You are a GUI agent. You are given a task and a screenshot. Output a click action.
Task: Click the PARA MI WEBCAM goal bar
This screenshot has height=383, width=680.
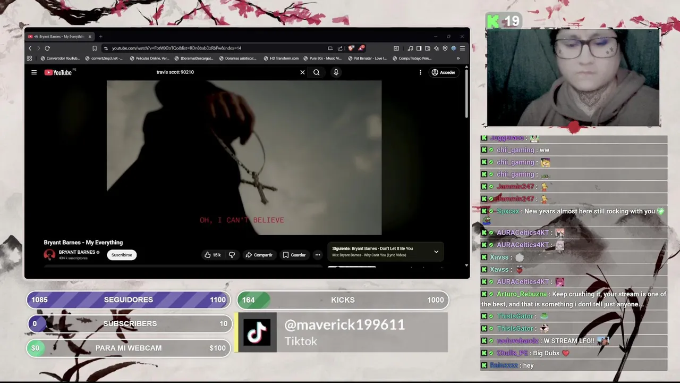[x=129, y=348]
